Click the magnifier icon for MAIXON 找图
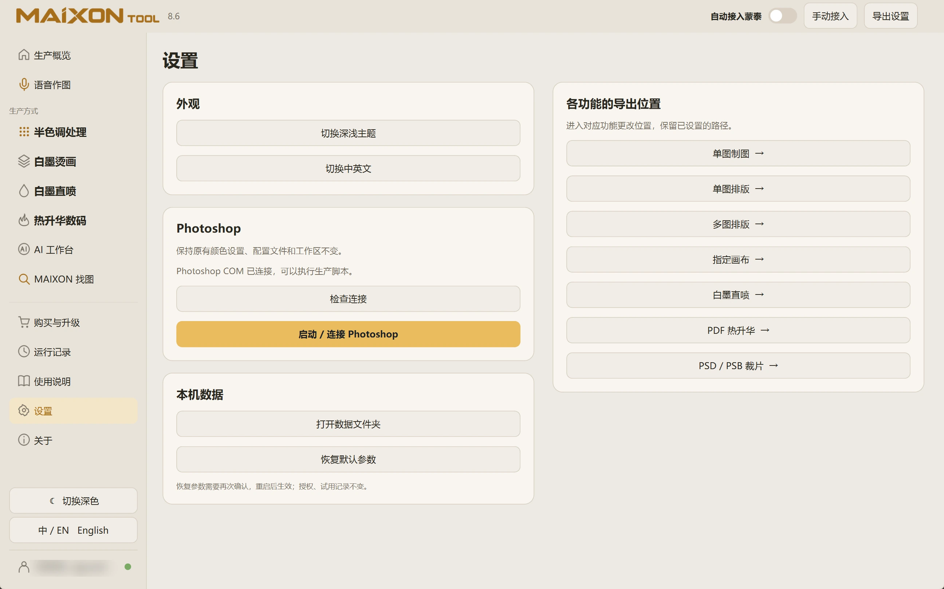Image resolution: width=944 pixels, height=589 pixels. coord(24,279)
